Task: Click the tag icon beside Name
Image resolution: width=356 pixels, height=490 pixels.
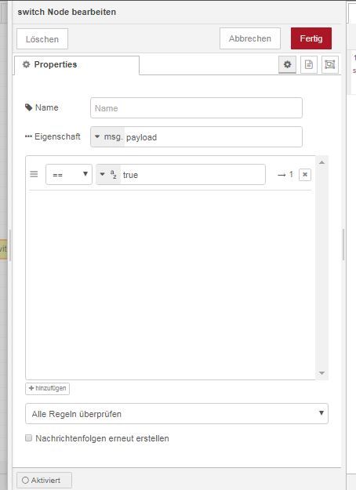Action: (x=28, y=107)
